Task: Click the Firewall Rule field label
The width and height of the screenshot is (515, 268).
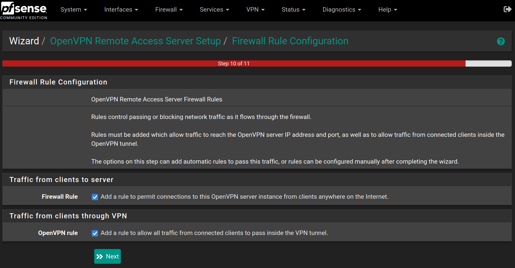Action: coord(60,197)
